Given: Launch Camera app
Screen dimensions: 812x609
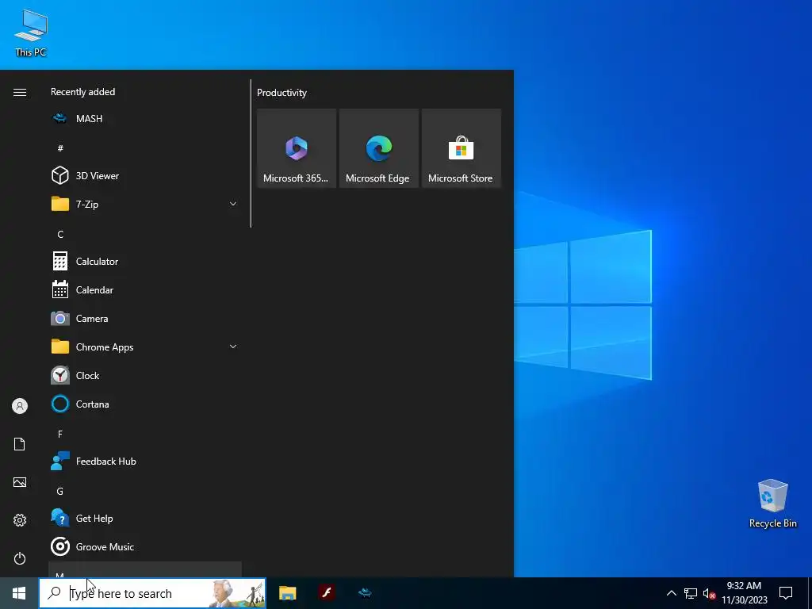Looking at the screenshot, I should pos(145,319).
